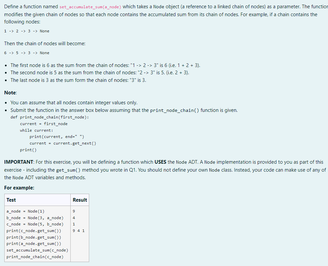Select the Result column header

(x=79, y=200)
